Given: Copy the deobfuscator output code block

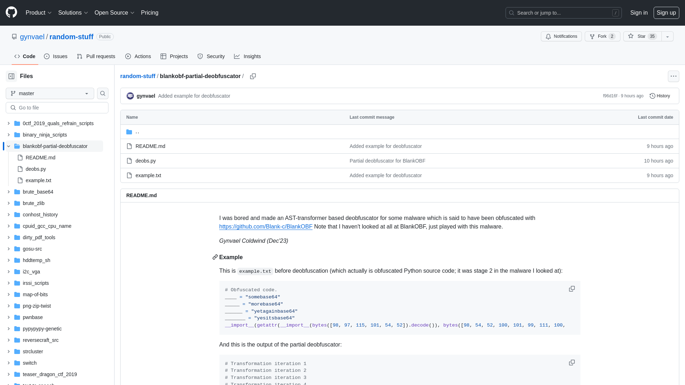Looking at the screenshot, I should pyautogui.click(x=572, y=363).
